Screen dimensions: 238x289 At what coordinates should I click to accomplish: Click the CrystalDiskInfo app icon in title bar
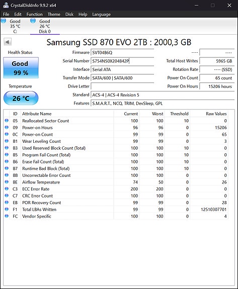coord(6,5)
